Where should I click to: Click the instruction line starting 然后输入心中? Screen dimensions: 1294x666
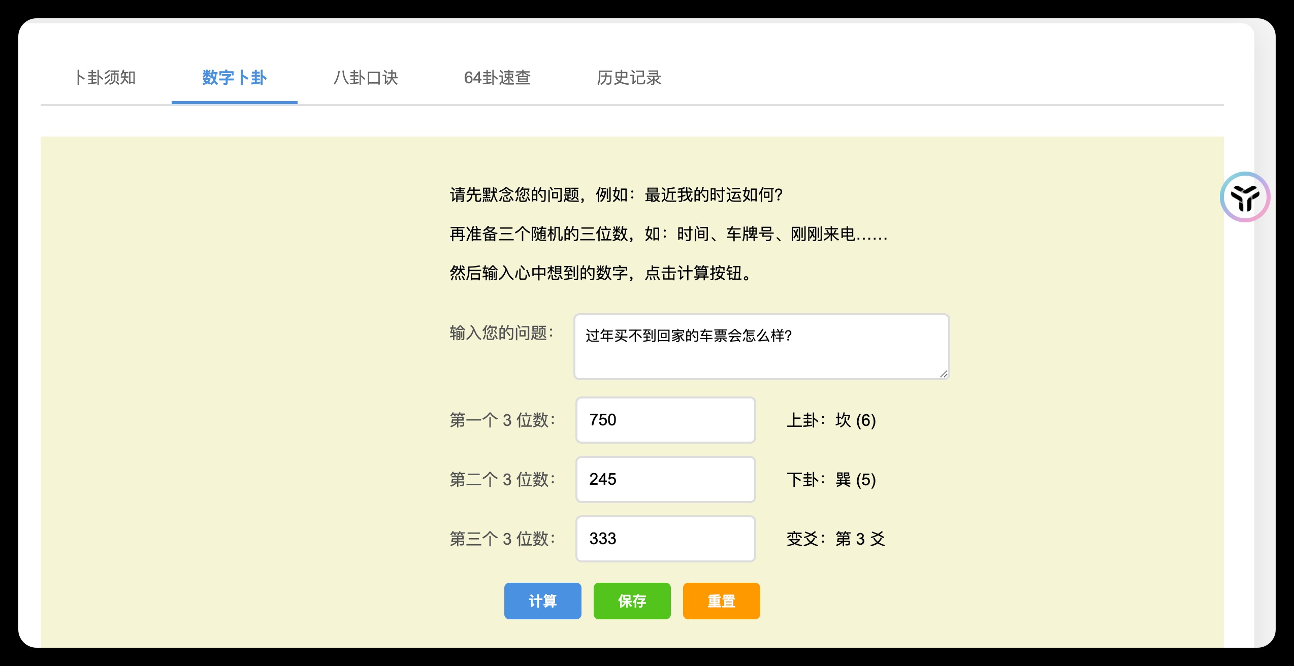pyautogui.click(x=601, y=273)
